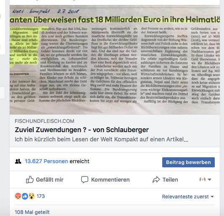The width and height of the screenshot is (224, 216).
Task: Click the angry reaction emoji
Action: click(x=18, y=196)
